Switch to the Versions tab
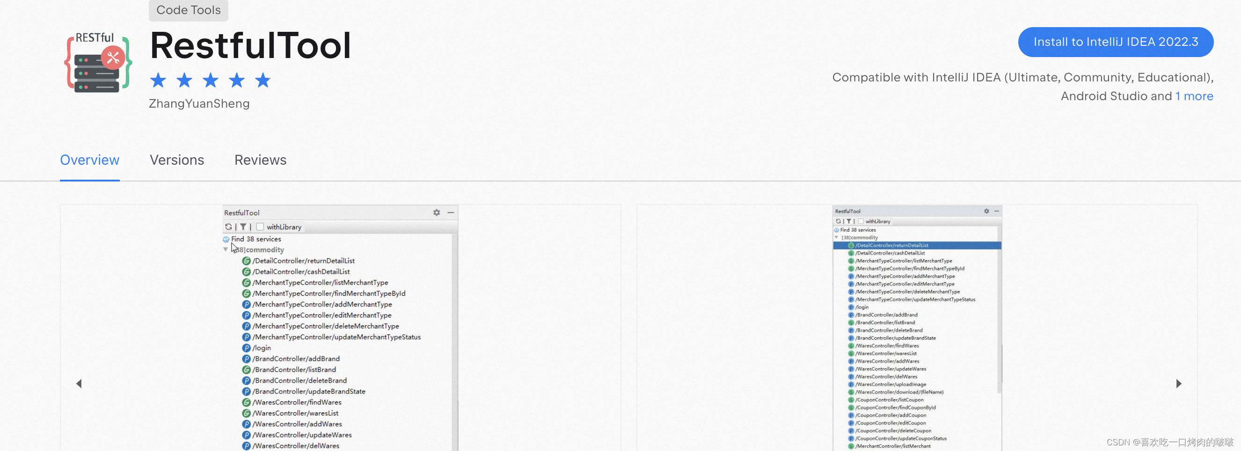1241x451 pixels. [x=177, y=160]
